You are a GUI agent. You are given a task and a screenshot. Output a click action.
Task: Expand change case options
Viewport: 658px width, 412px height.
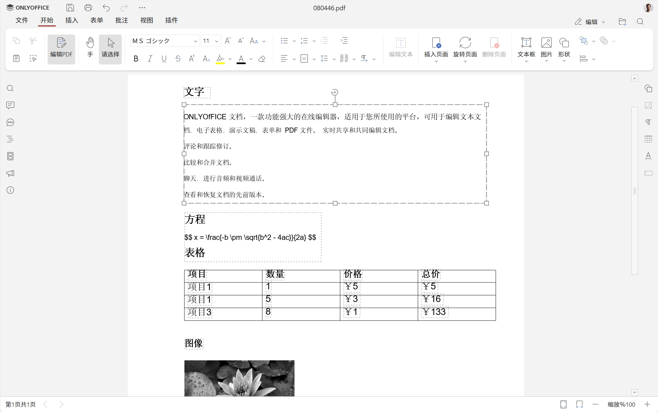pos(264,41)
